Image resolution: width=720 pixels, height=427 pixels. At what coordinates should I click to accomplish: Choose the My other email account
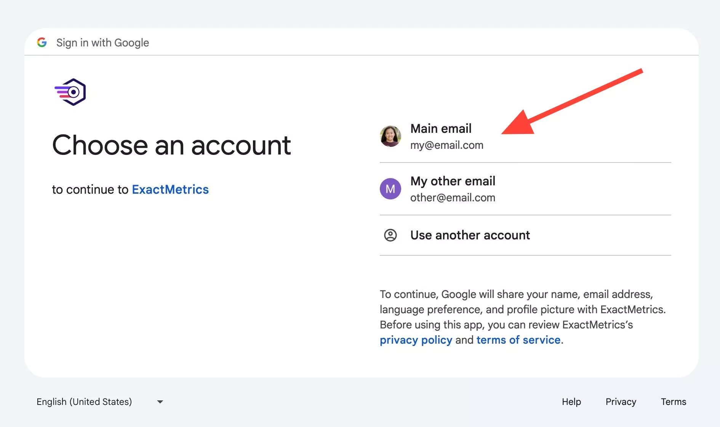click(x=525, y=189)
